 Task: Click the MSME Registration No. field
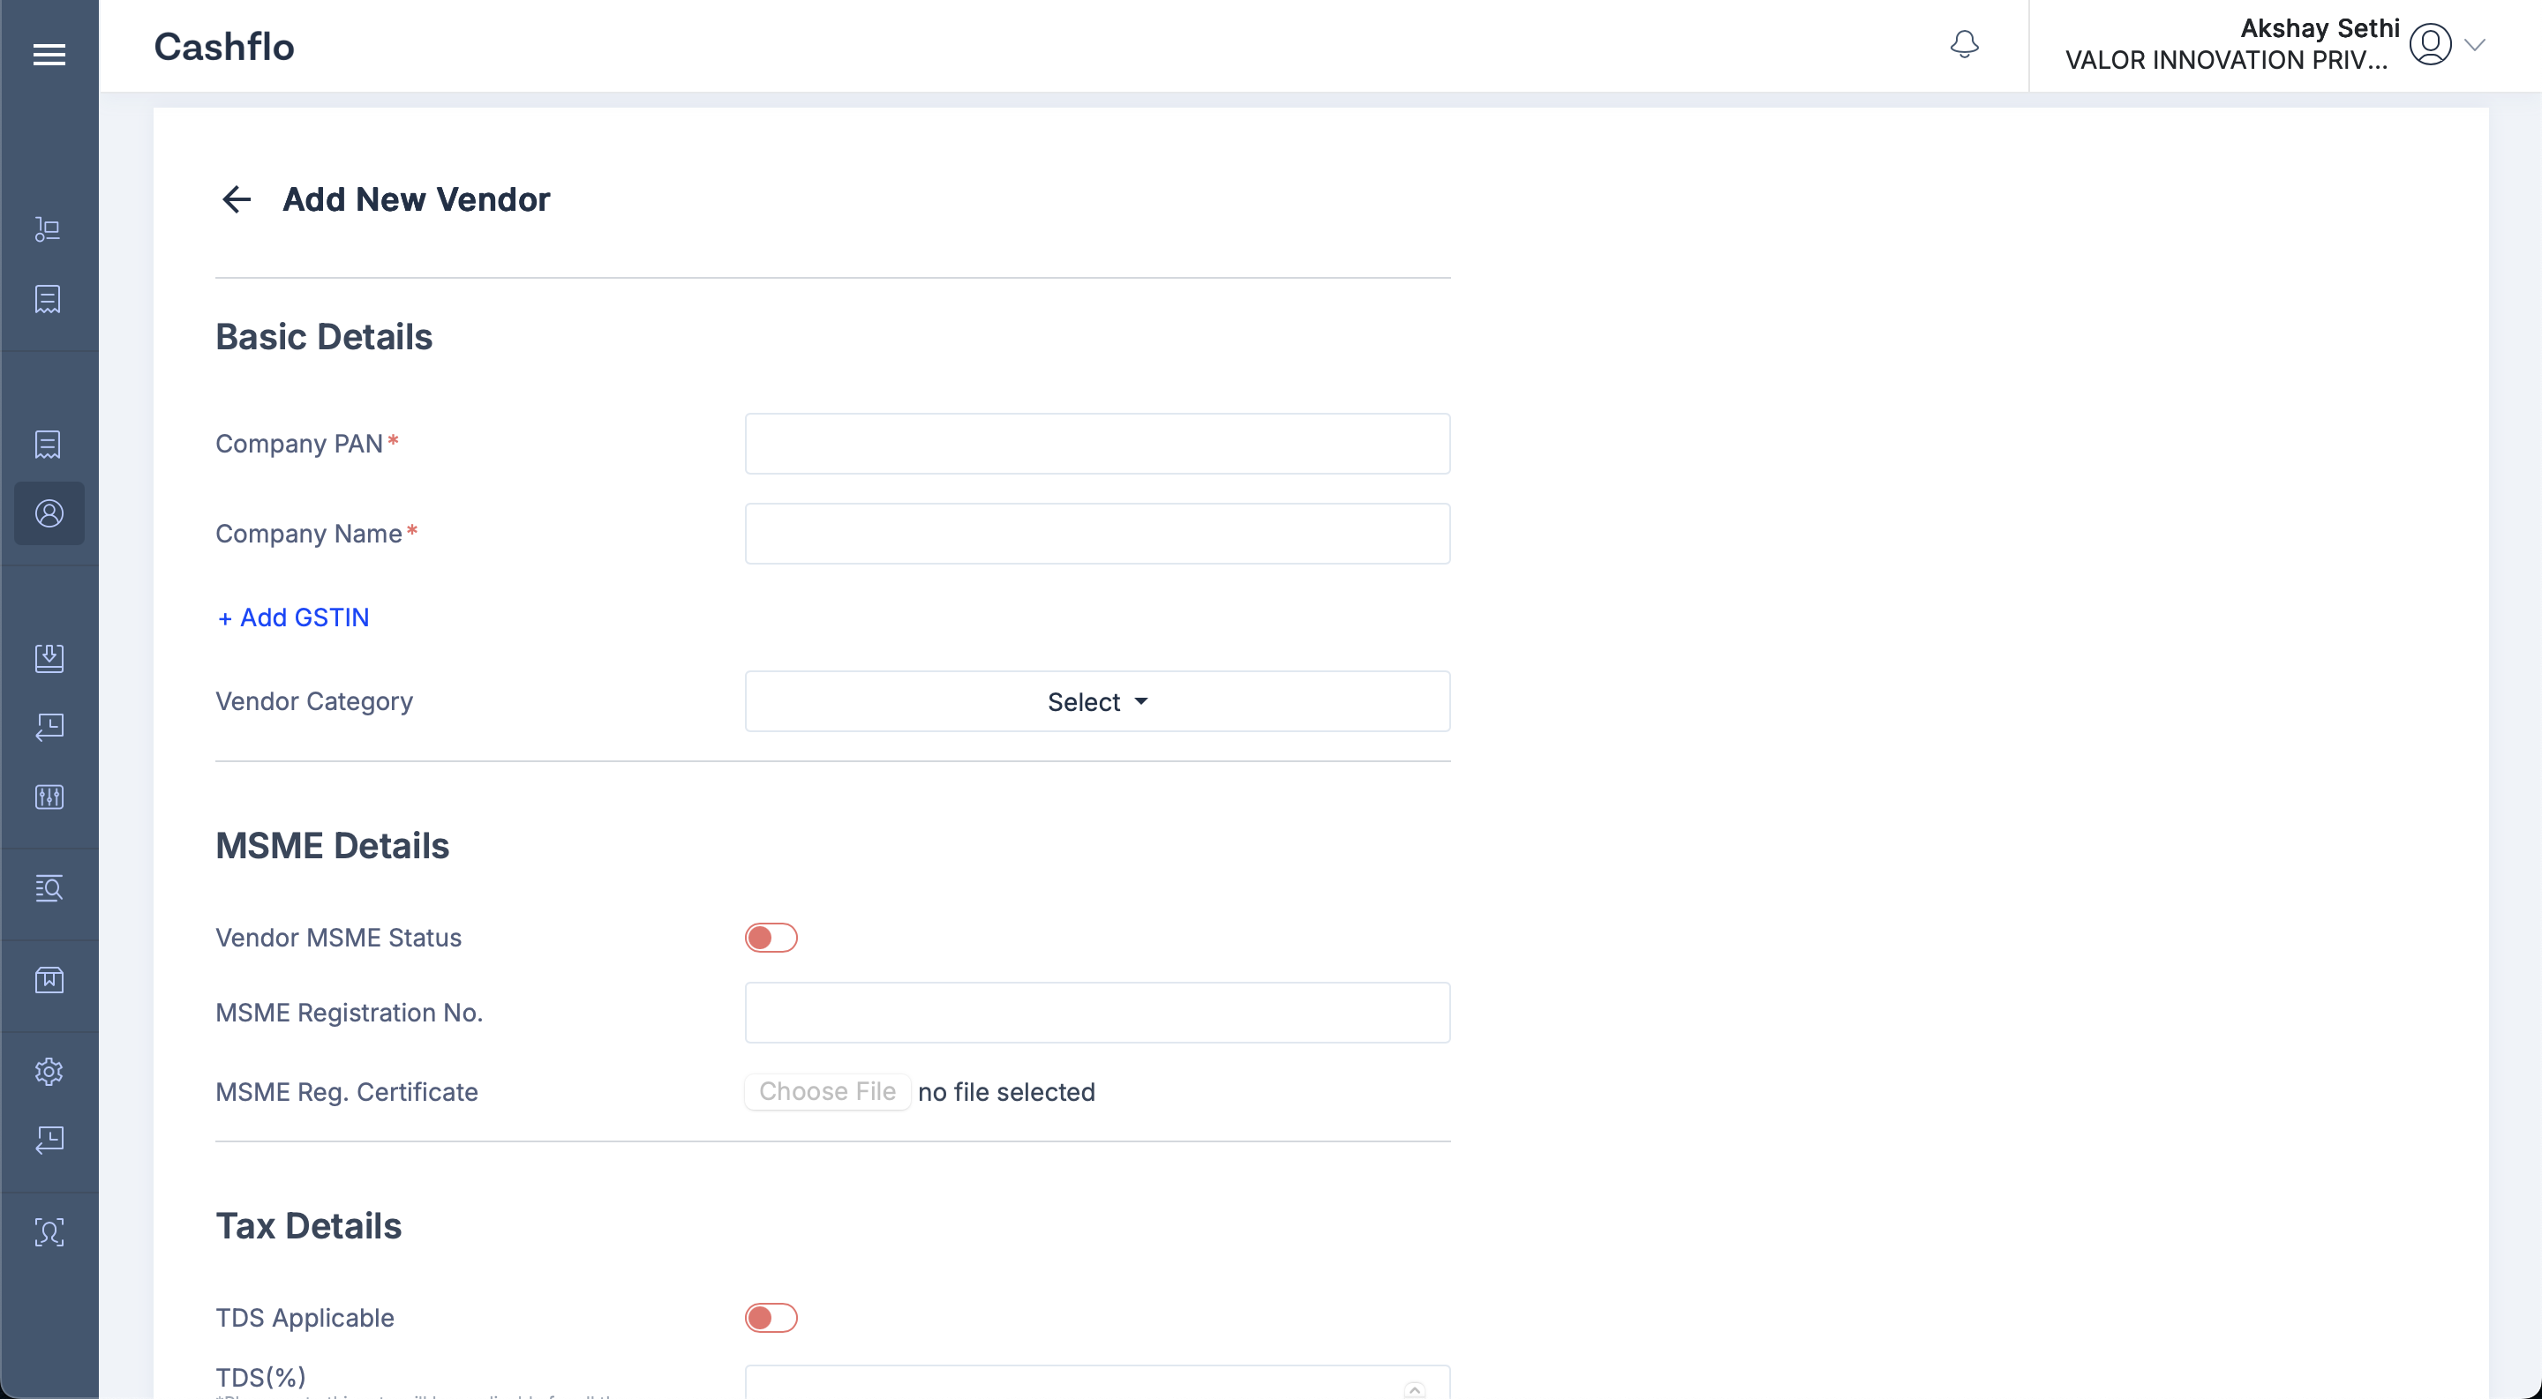coord(1097,1013)
